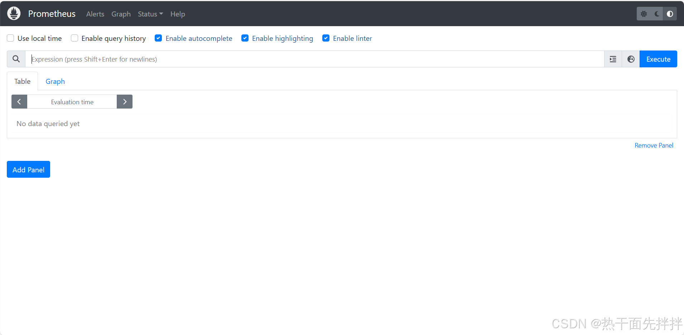This screenshot has height=335, width=684.
Task: Turn off the Enable linter checkbox
Action: [326, 38]
